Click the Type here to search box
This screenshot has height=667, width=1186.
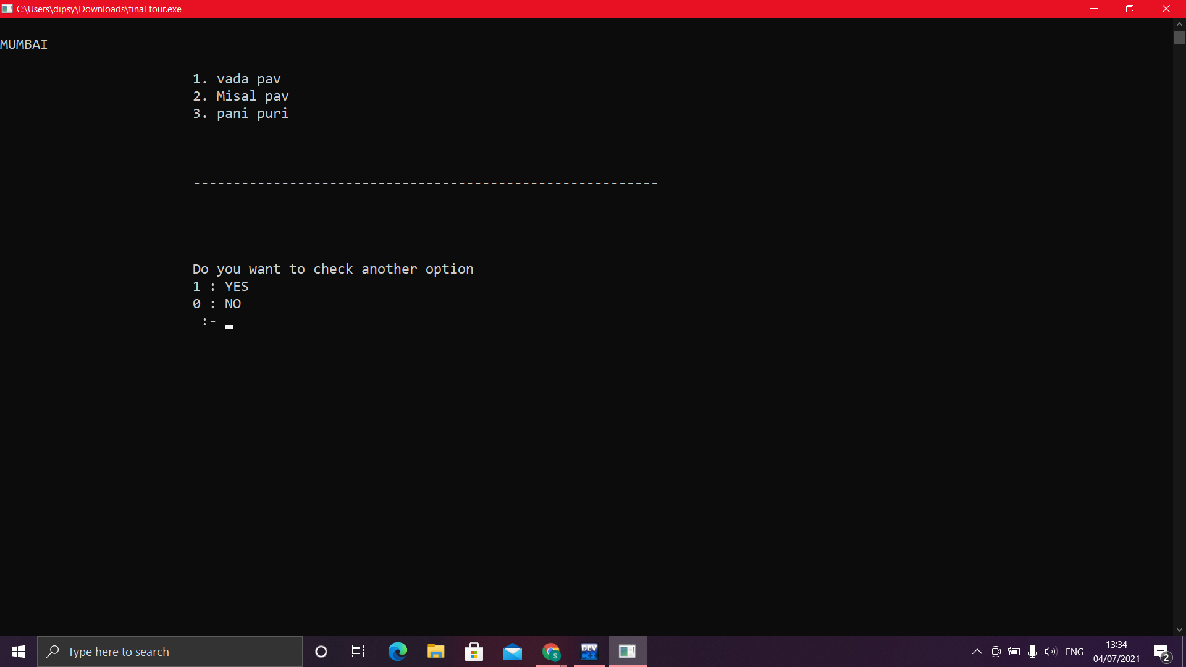(170, 652)
